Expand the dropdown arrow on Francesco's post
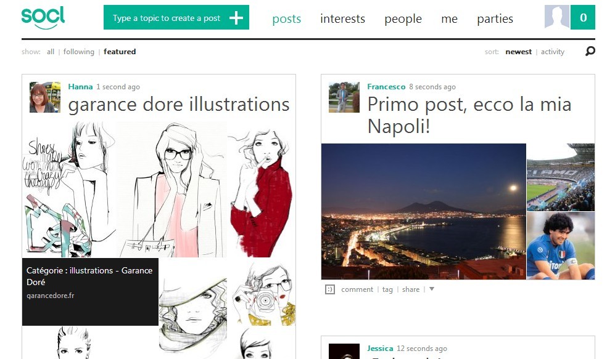615x359 pixels. [432, 289]
